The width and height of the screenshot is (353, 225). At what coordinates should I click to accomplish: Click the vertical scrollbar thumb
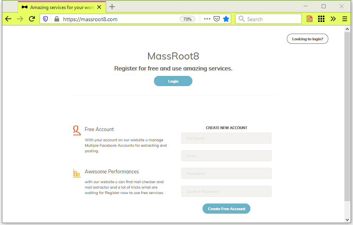(x=347, y=117)
